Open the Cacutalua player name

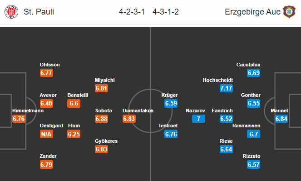click(x=248, y=65)
